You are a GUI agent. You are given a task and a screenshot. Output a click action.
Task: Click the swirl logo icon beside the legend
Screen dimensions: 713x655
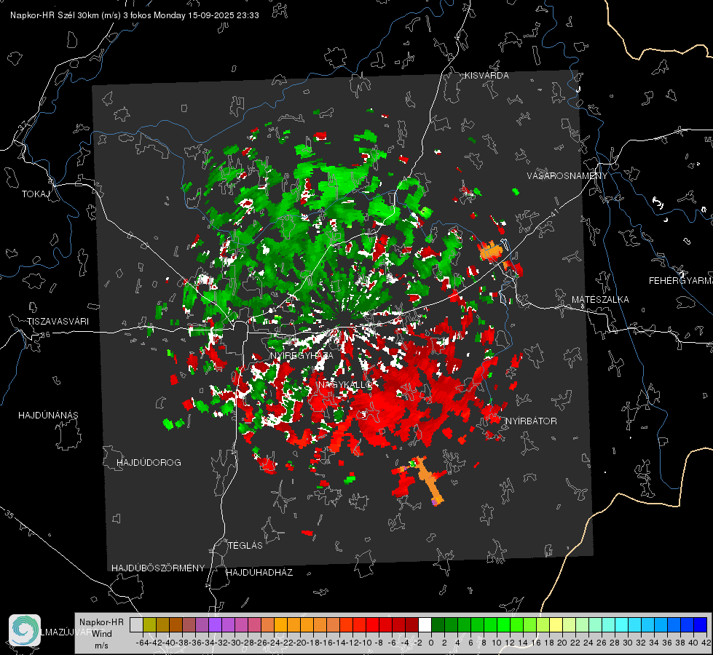click(x=25, y=630)
